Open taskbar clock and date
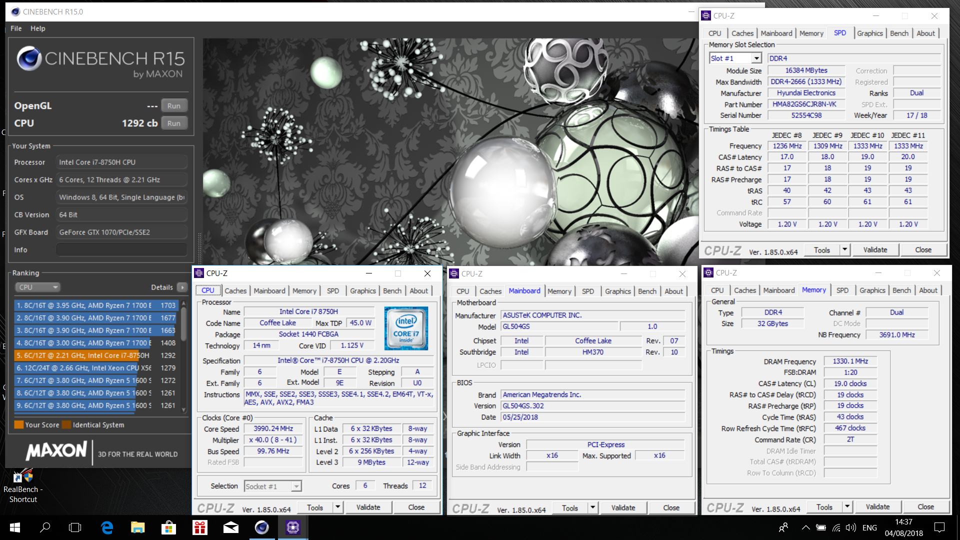 tap(904, 527)
